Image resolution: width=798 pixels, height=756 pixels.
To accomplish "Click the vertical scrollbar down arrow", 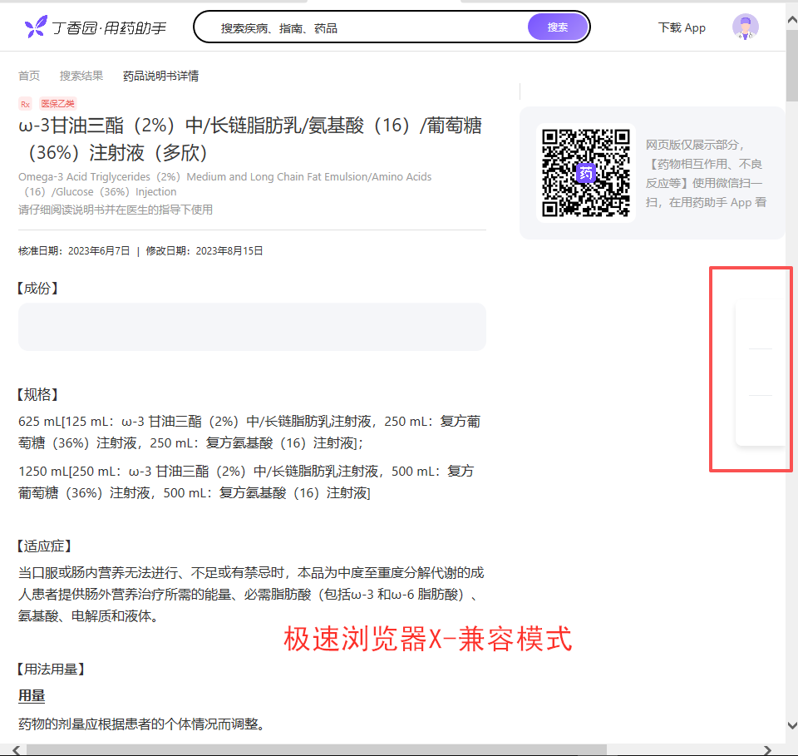I will tap(792, 725).
